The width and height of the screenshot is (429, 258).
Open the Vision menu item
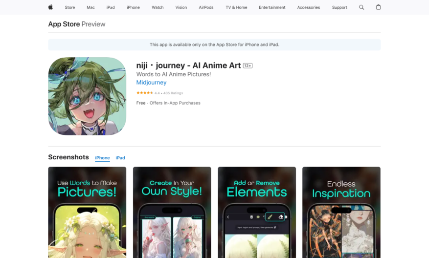pyautogui.click(x=181, y=7)
